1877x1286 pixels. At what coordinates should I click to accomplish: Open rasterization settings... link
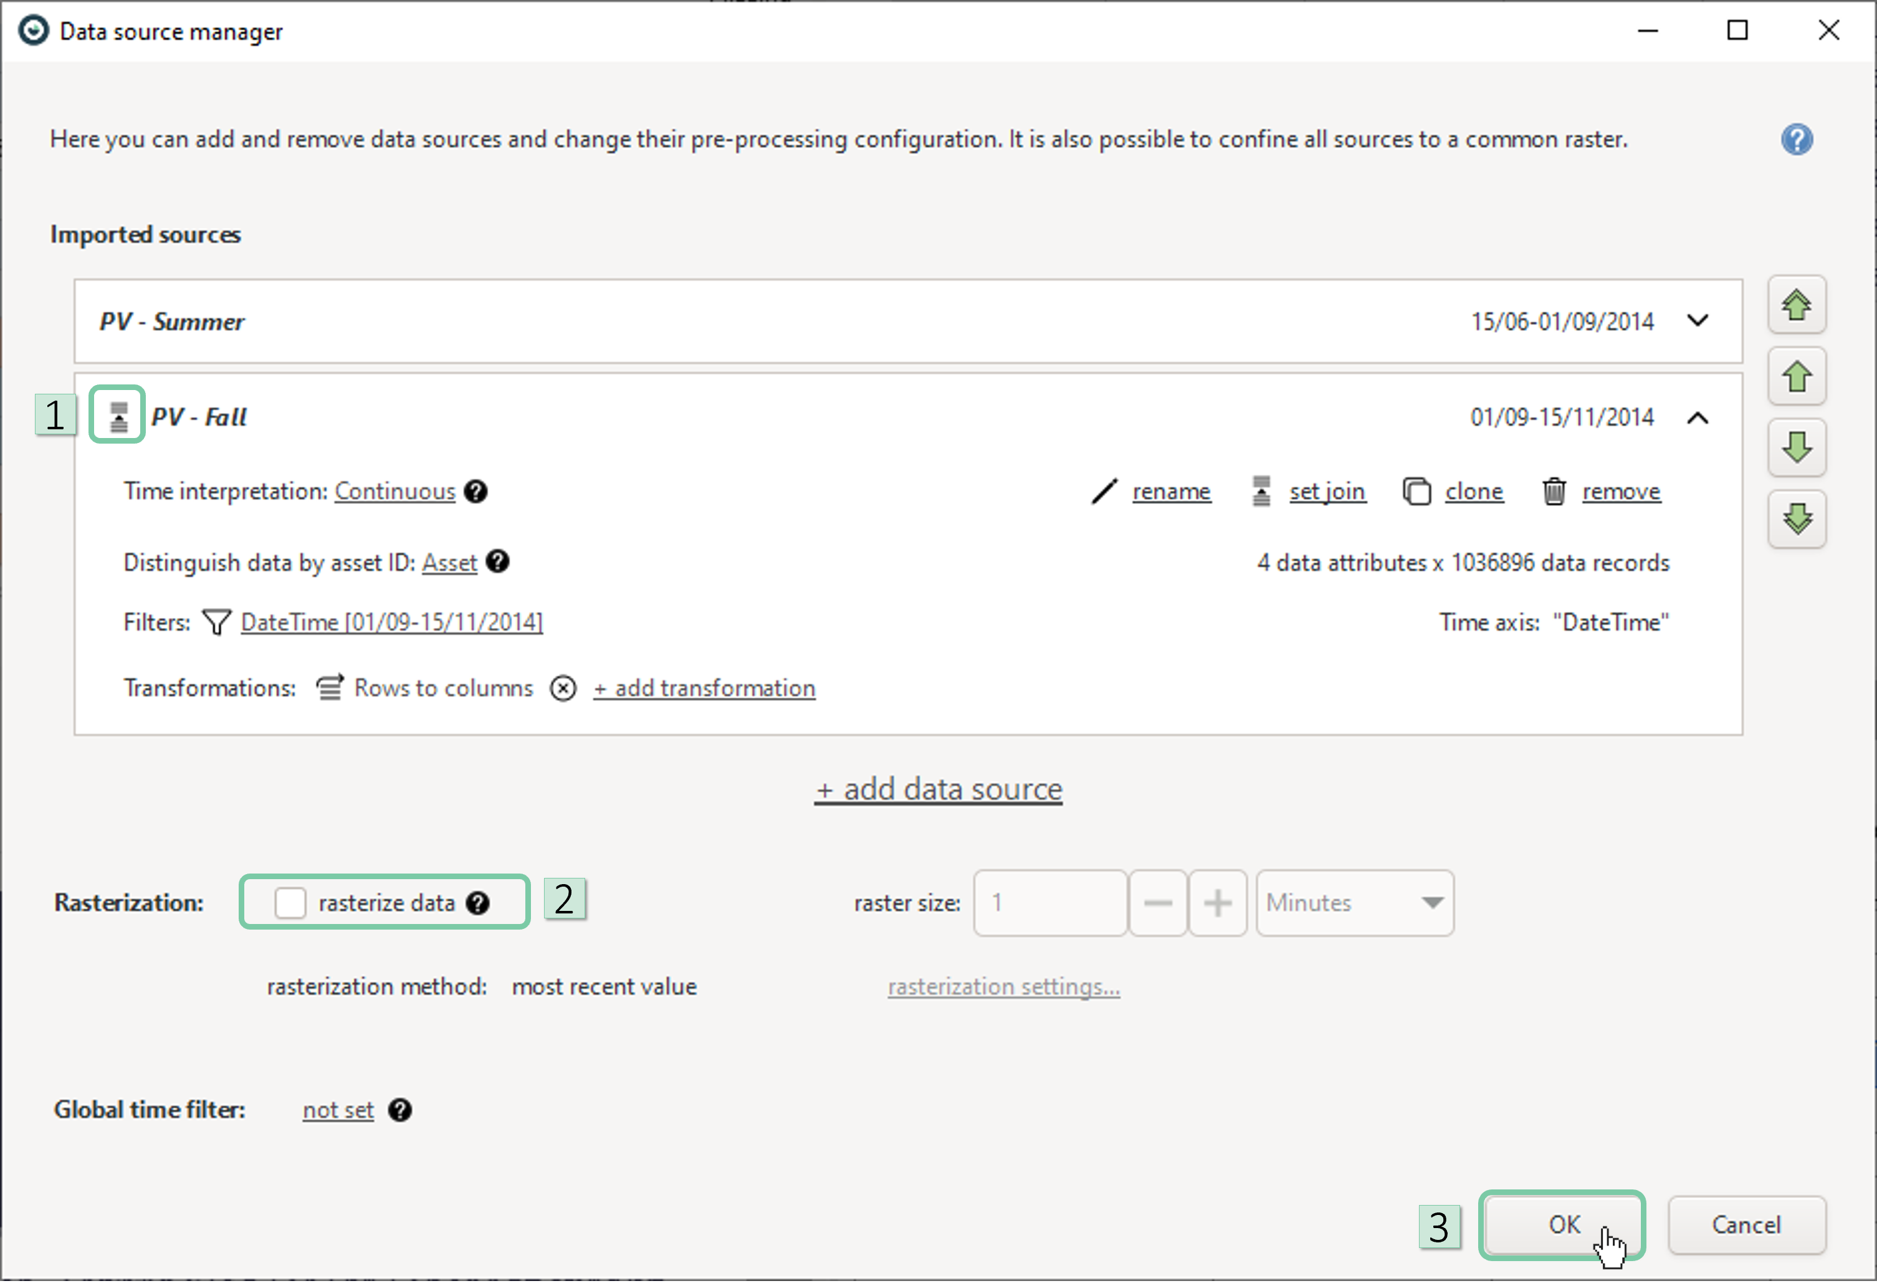point(1004,988)
